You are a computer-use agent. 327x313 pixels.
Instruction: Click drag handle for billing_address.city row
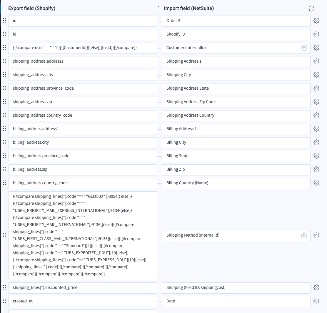click(x=4, y=142)
